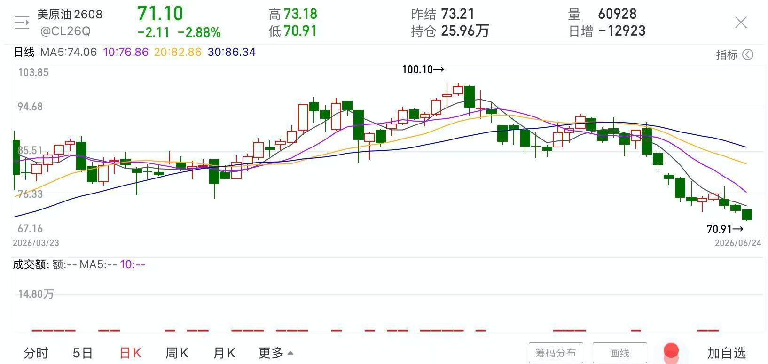The image size is (768, 364).
Task: Click the low value 70.91 in header
Action: coord(300,31)
